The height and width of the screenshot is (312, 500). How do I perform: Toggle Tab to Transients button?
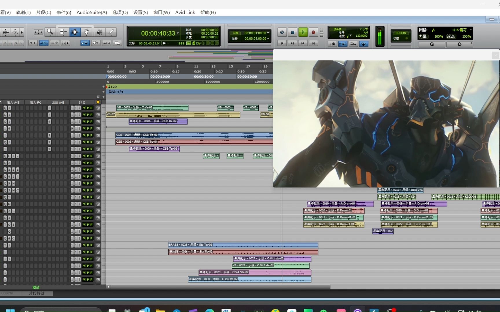point(33,43)
